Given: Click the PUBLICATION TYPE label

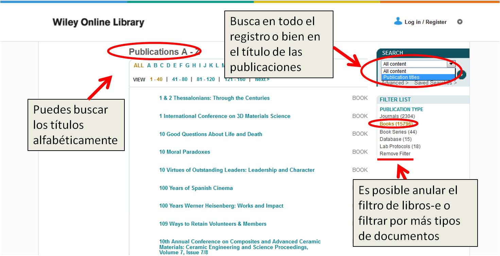Looking at the screenshot, I should pos(401,109).
